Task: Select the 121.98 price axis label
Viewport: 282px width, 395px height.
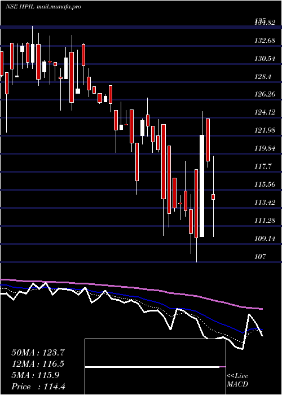Action: point(265,130)
